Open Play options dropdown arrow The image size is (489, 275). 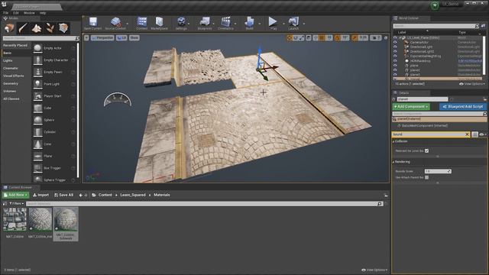(283, 24)
